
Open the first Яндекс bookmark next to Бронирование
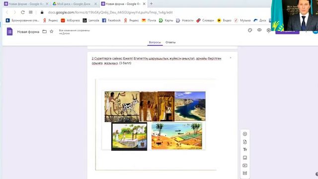(x=50, y=20)
